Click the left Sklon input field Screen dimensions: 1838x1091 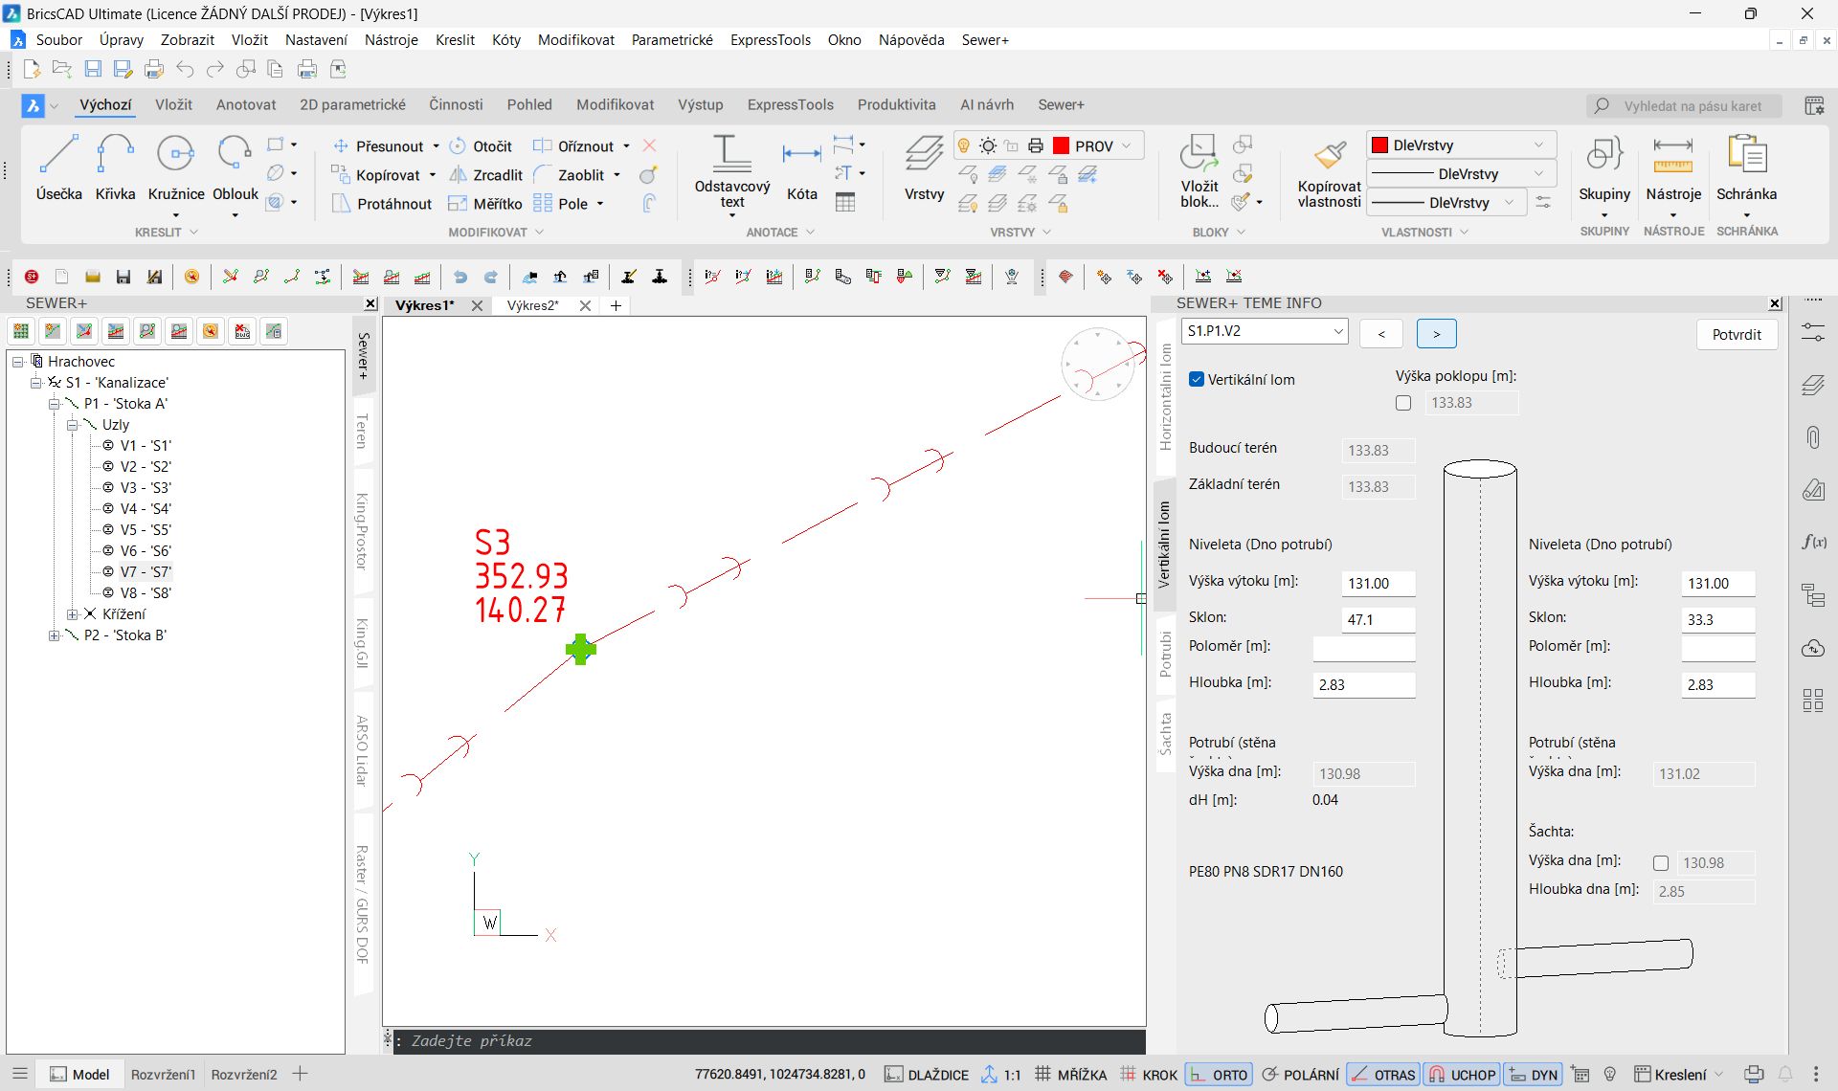(x=1377, y=619)
